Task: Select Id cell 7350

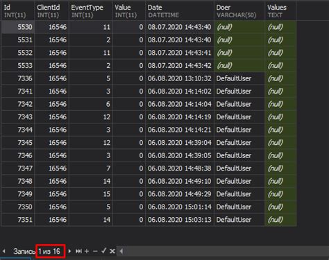Action: pos(18,207)
